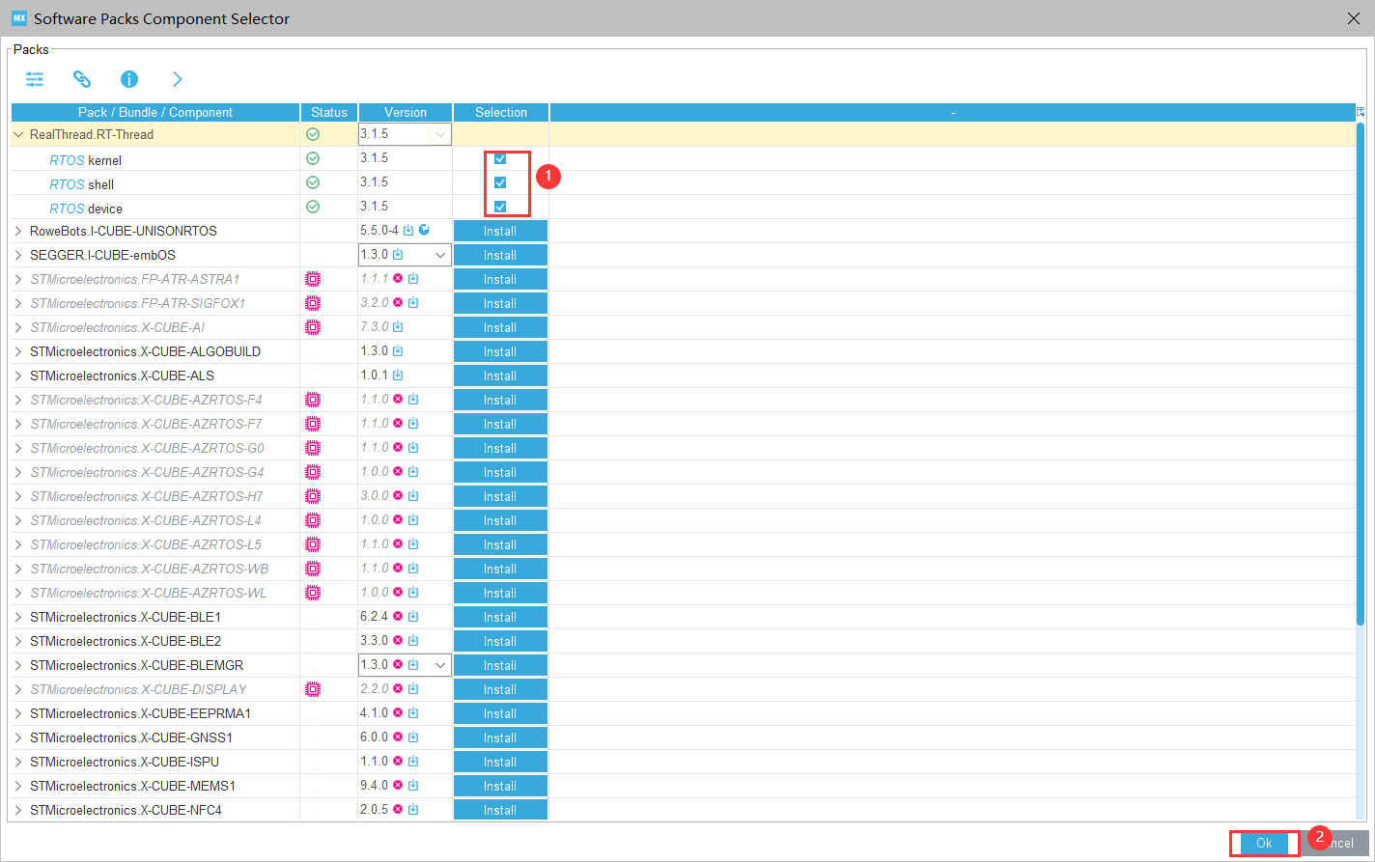Install the RoweBots.I-CUBE-UNISONRTOS pack

pos(500,231)
